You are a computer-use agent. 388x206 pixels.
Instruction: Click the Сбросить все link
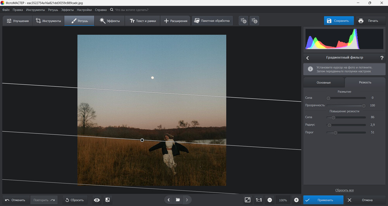pos(344,190)
